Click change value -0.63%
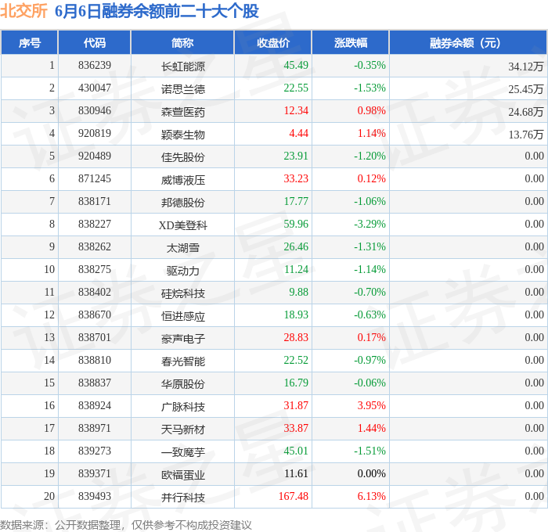This screenshot has height=532, width=548. coord(370,315)
